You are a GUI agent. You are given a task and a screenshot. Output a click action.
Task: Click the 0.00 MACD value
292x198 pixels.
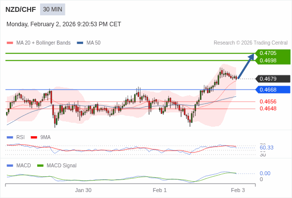pyautogui.click(x=265, y=173)
